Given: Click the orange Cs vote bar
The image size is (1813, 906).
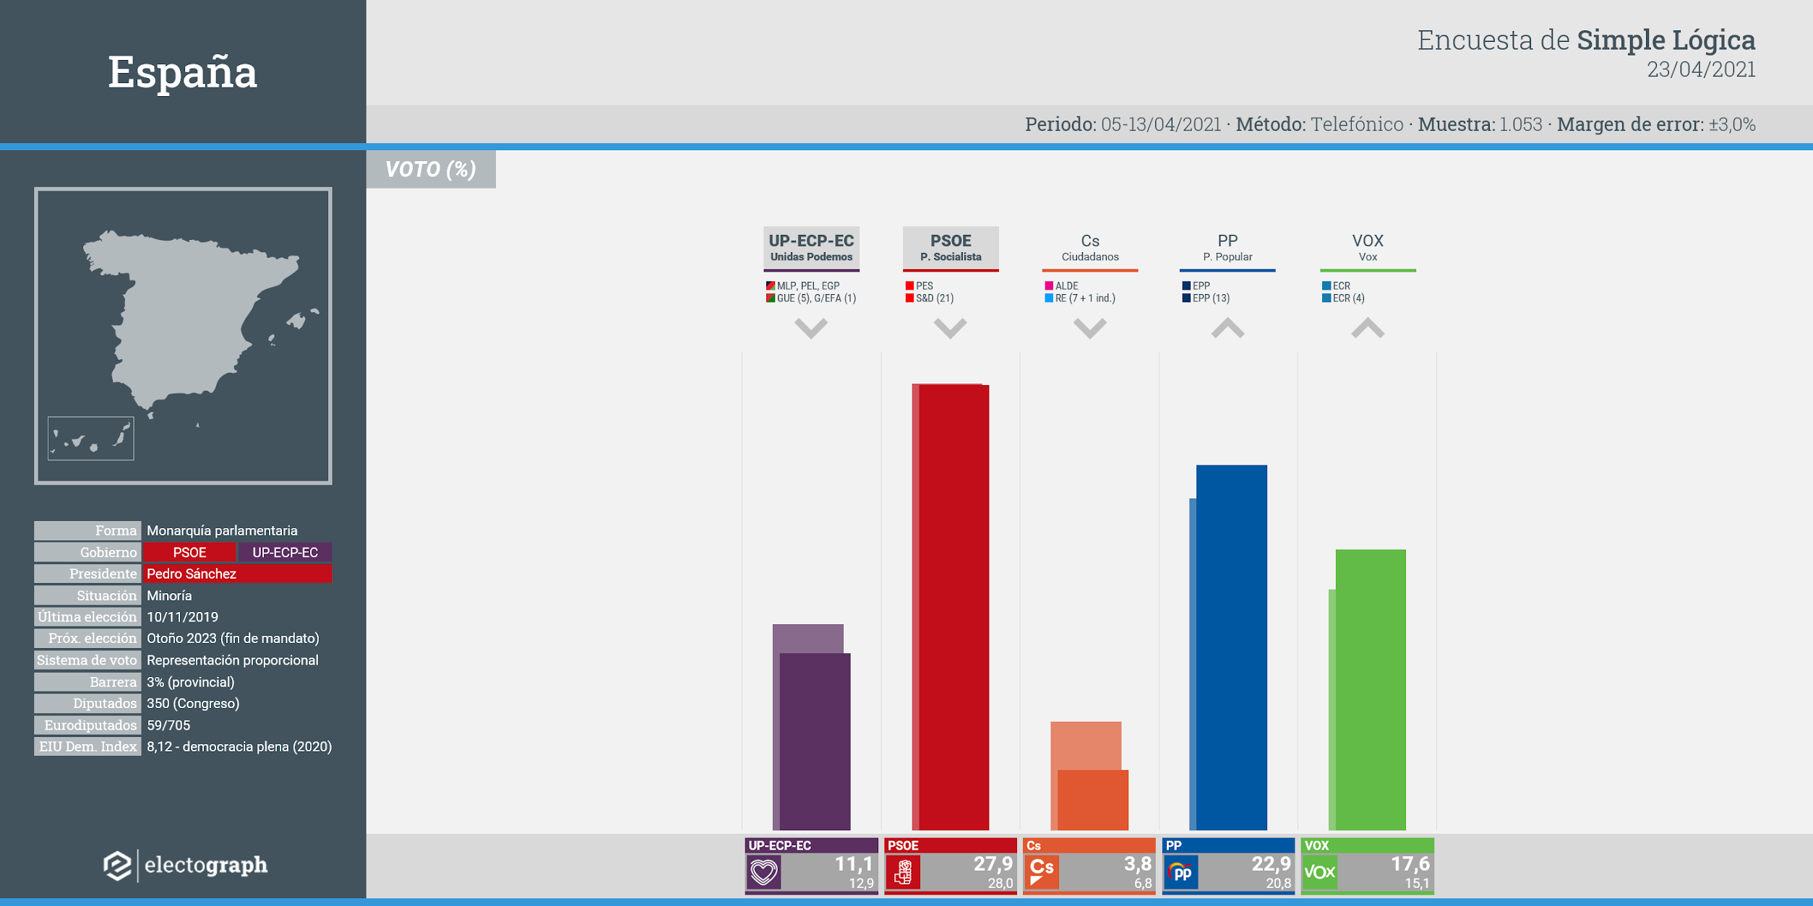Looking at the screenshot, I should click(x=1092, y=800).
